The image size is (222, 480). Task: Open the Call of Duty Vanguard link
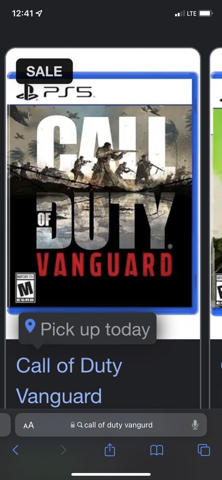point(69,380)
